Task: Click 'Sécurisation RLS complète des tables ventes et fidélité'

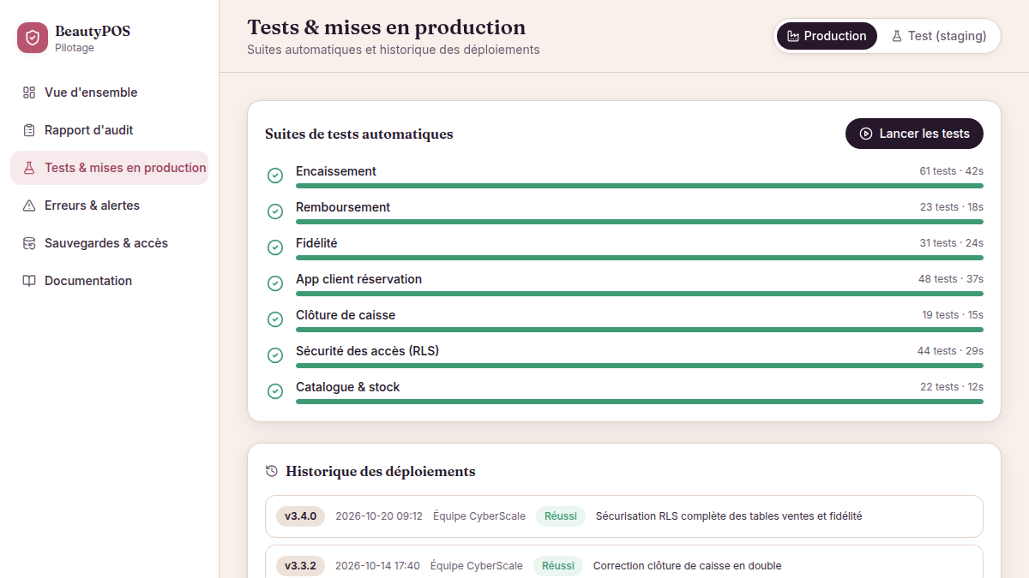Action: [x=729, y=516]
